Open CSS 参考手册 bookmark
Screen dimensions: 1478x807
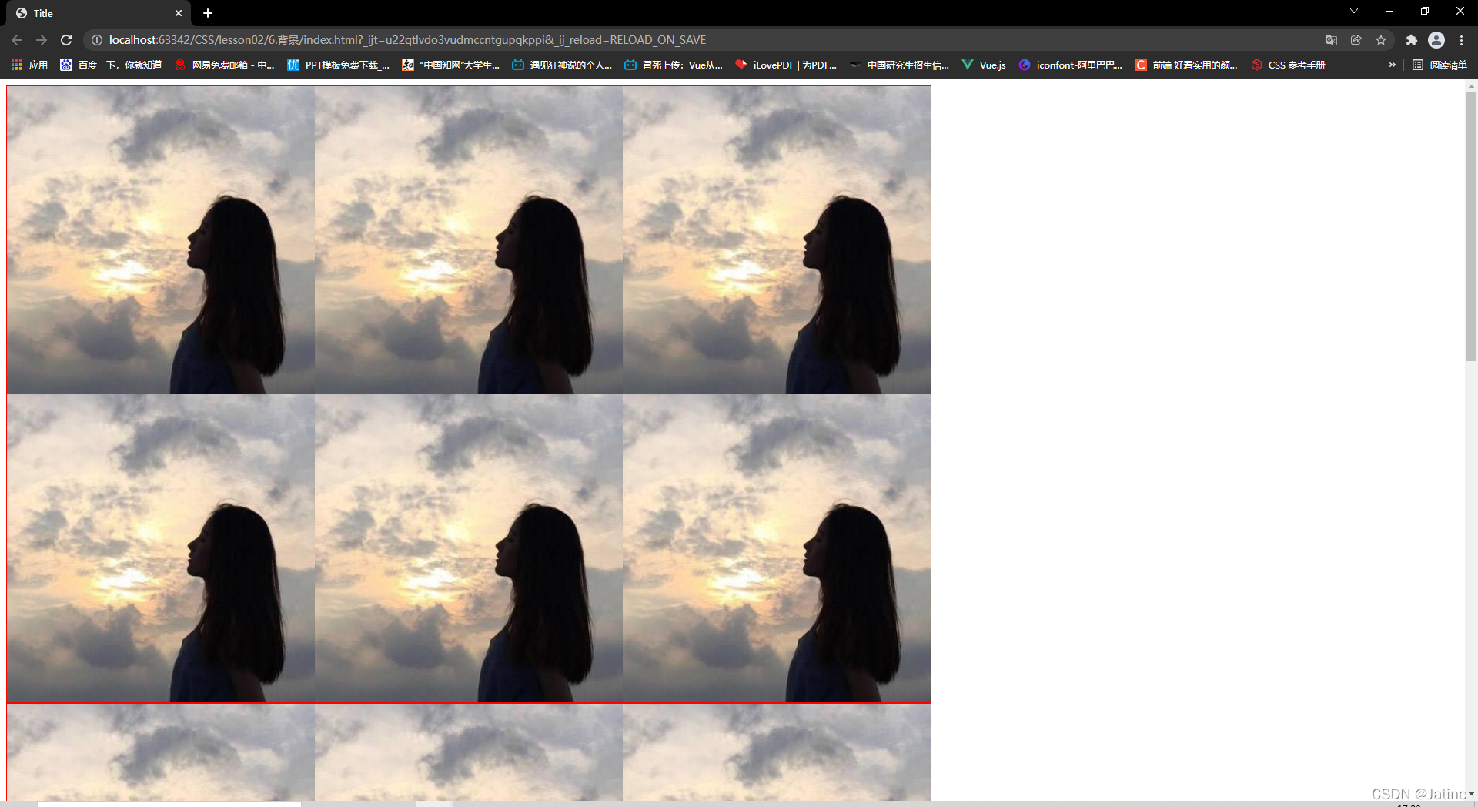[x=1288, y=65]
